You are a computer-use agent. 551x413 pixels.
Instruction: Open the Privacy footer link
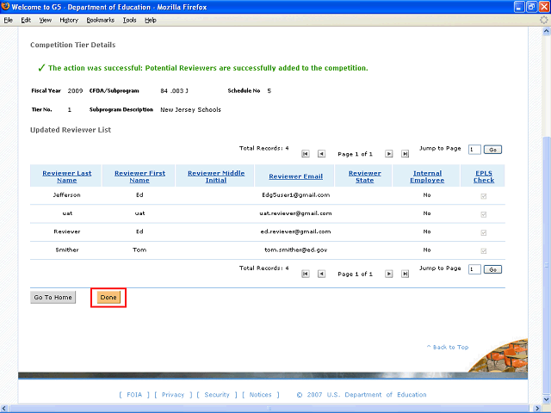point(173,395)
